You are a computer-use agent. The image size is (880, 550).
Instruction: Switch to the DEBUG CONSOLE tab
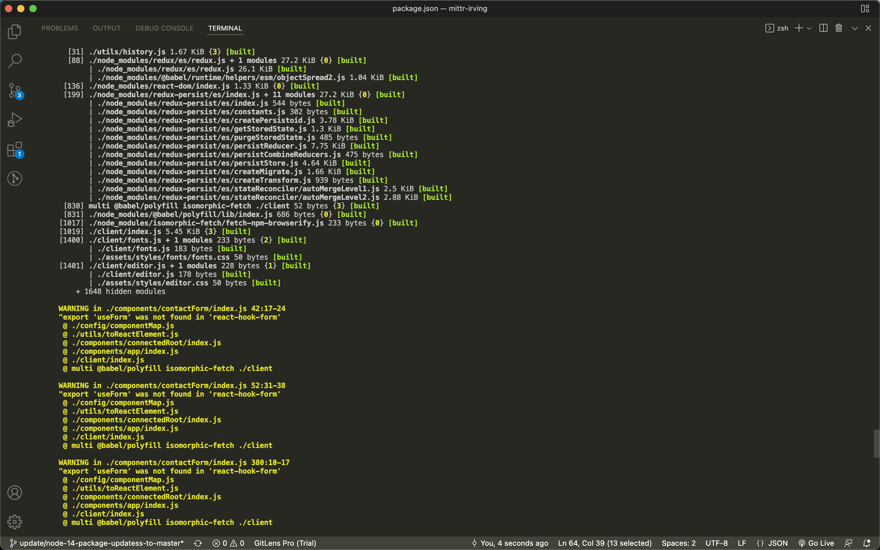164,28
